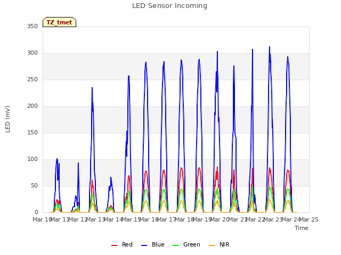
Task: Click the 250 y-axis tick label
Action: pos(33,80)
